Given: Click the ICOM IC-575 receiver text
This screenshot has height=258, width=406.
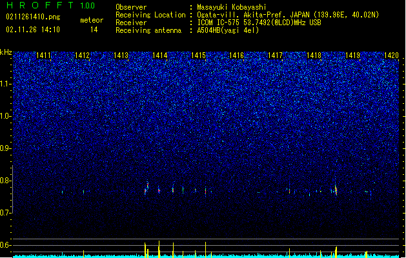Looking at the screenshot, I should coord(259,23).
